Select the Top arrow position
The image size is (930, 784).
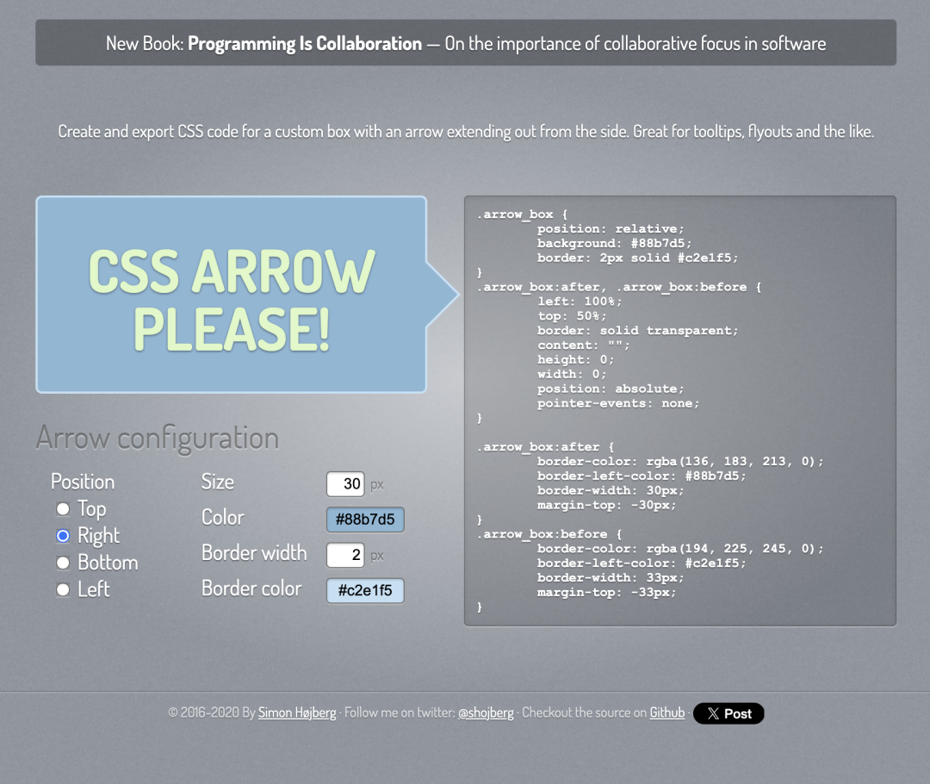pos(63,509)
